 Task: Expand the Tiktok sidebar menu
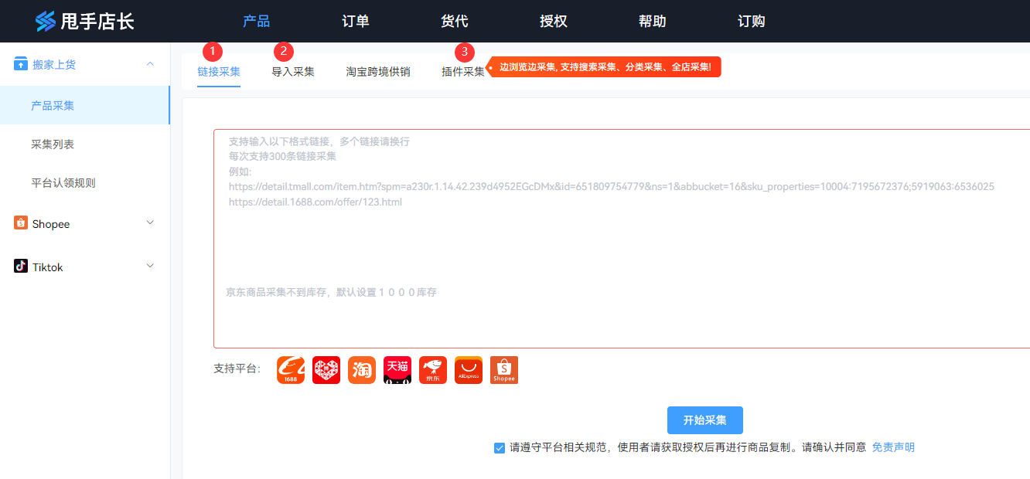150,267
